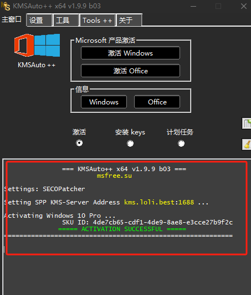Open the 设置 tab
The width and height of the screenshot is (251, 295).
[39, 20]
